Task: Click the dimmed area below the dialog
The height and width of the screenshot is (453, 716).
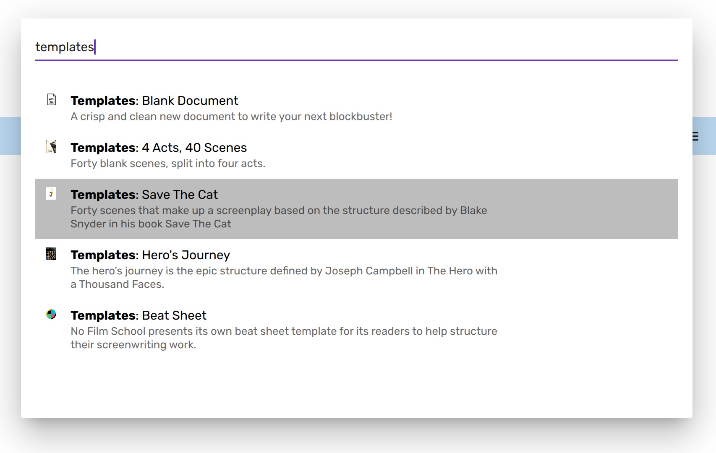Action: coord(357,436)
